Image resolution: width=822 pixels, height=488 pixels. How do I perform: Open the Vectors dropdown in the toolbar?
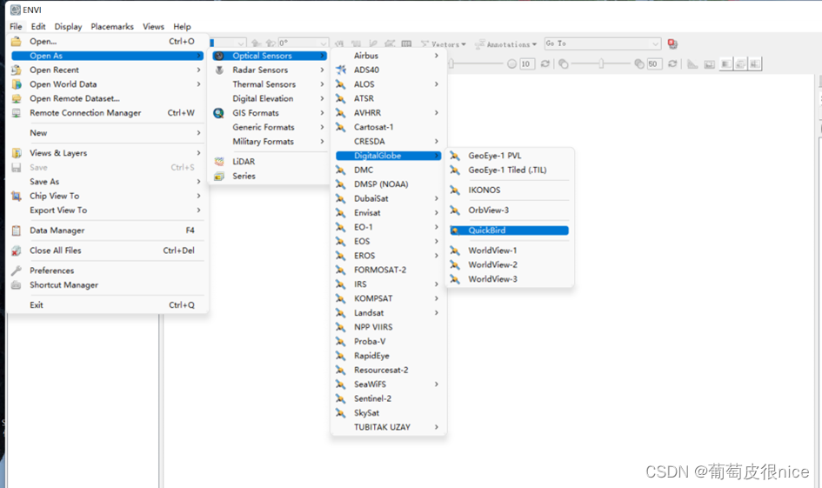click(x=444, y=44)
